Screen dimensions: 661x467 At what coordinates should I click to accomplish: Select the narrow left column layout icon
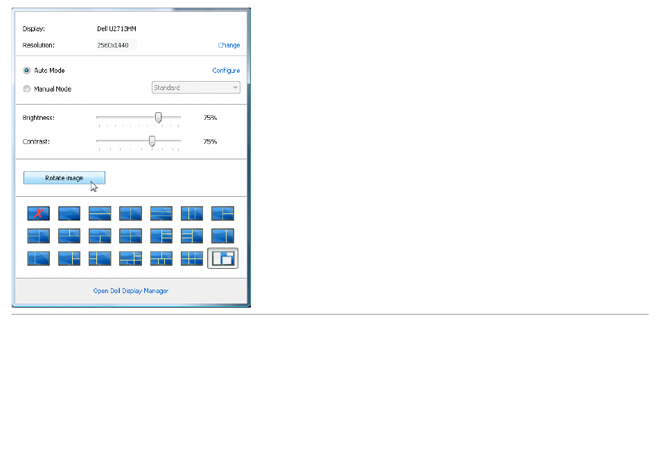pos(38,258)
